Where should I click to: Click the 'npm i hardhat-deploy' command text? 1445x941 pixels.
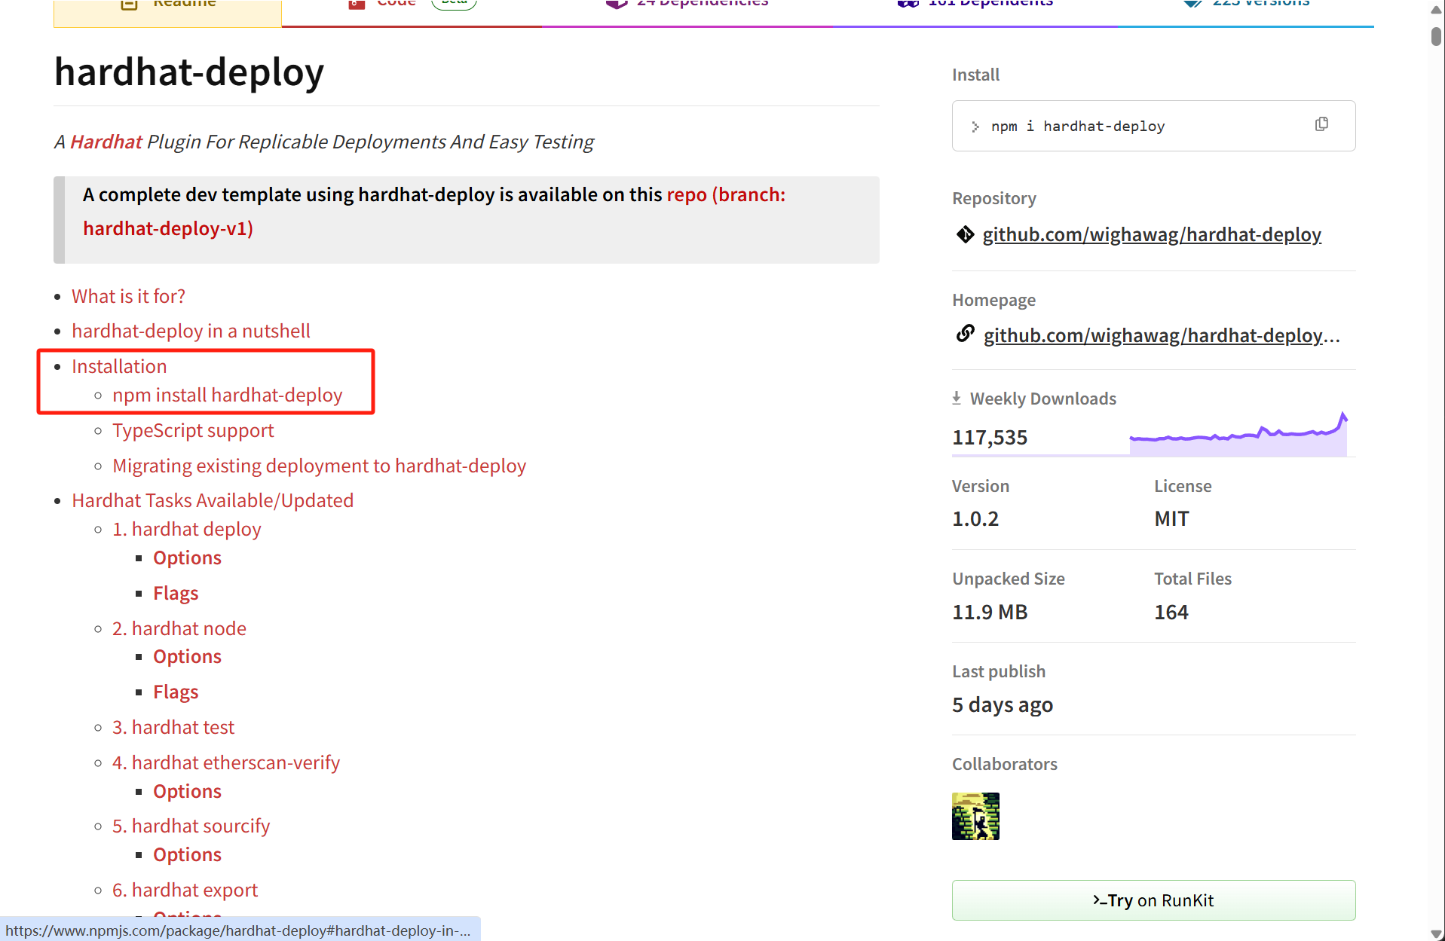click(x=1078, y=126)
